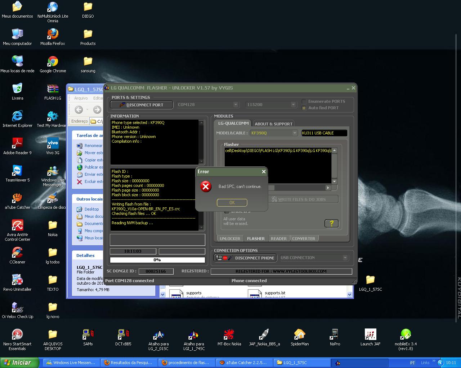Viewport: 461px width, 368px height.
Task: Click the KU311 USB CABLE field
Action: pyautogui.click(x=324, y=133)
